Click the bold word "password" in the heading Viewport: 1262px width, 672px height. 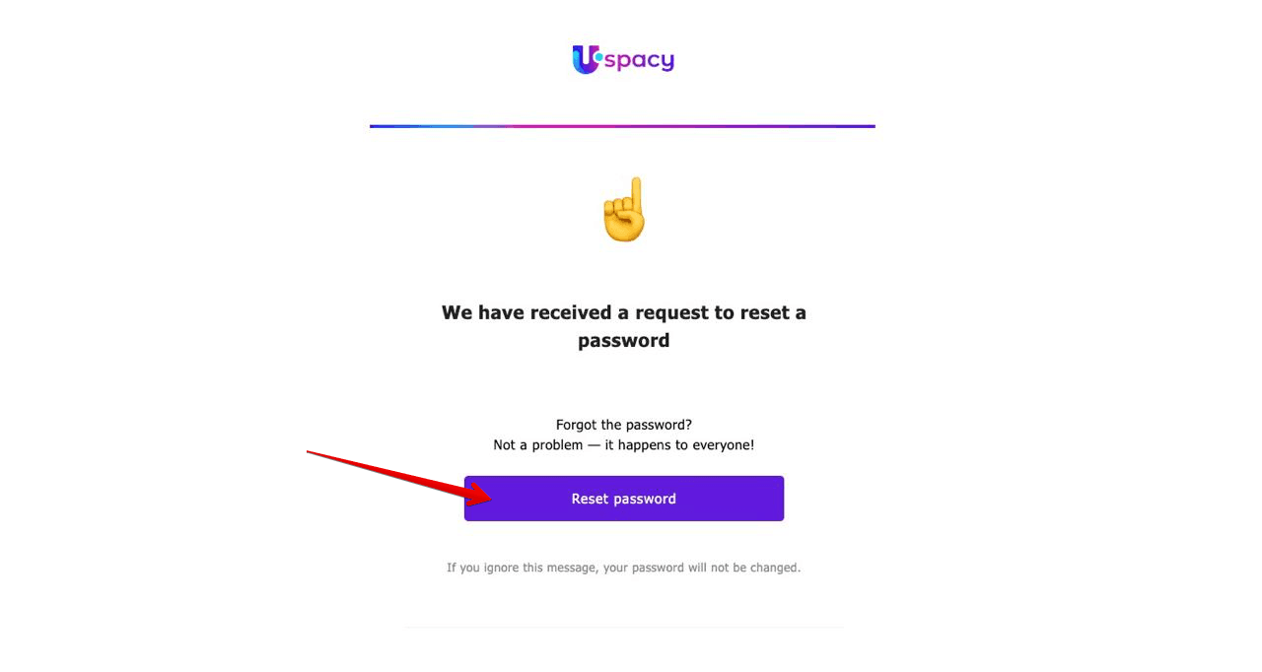coord(623,340)
